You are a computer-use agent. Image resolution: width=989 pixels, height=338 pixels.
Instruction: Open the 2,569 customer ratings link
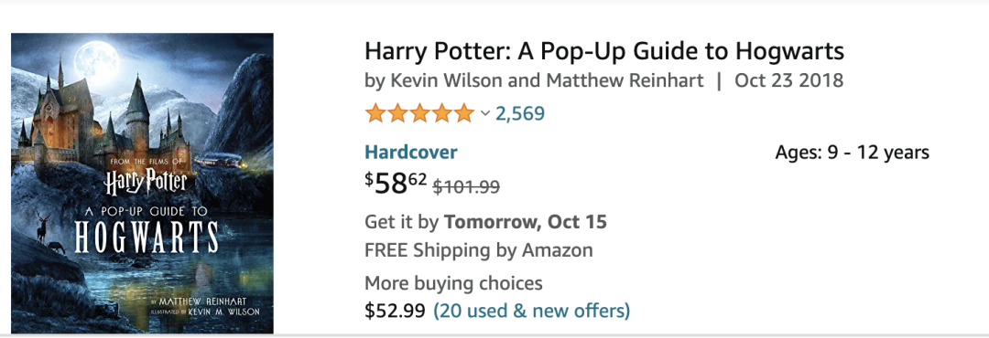click(520, 113)
